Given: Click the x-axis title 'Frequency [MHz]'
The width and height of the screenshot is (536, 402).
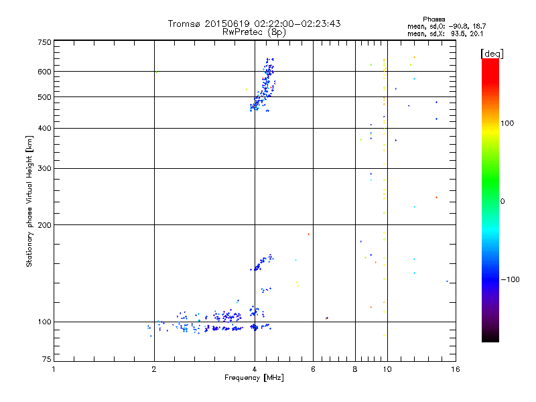Looking at the screenshot, I should click(x=254, y=378).
